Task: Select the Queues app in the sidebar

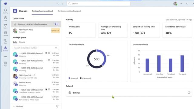Action: point(5,49)
